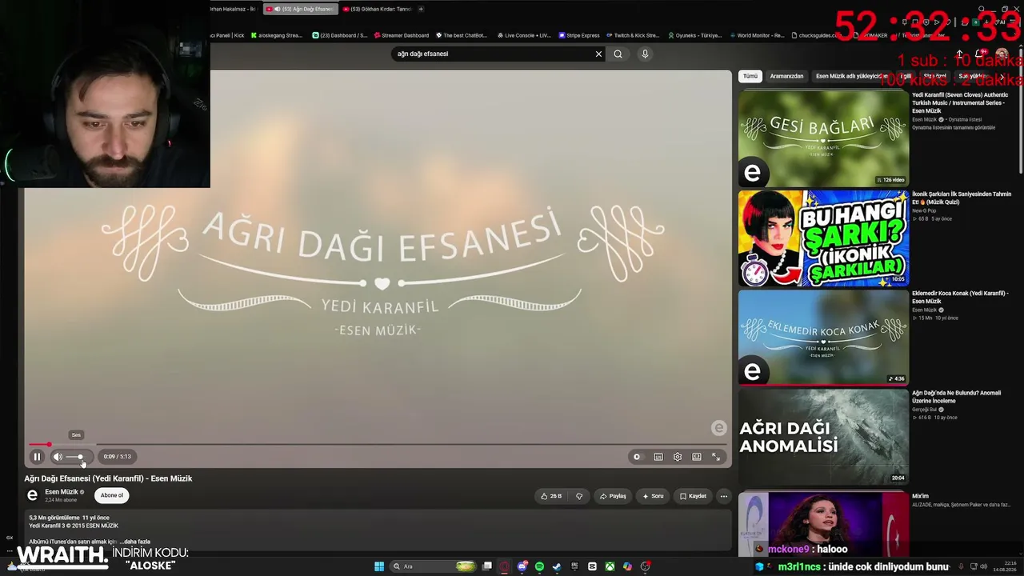Clear the YouTube search box text
Screen dimensions: 1024x576
coord(598,54)
